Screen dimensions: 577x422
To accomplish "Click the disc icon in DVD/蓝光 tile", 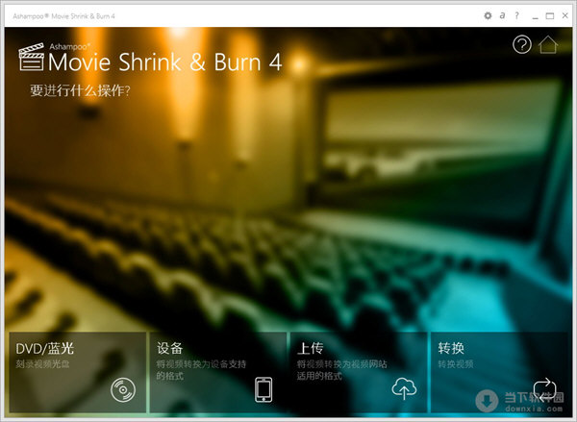I will 123,389.
